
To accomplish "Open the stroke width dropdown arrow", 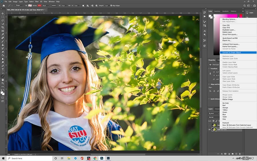I will click(49, 6).
